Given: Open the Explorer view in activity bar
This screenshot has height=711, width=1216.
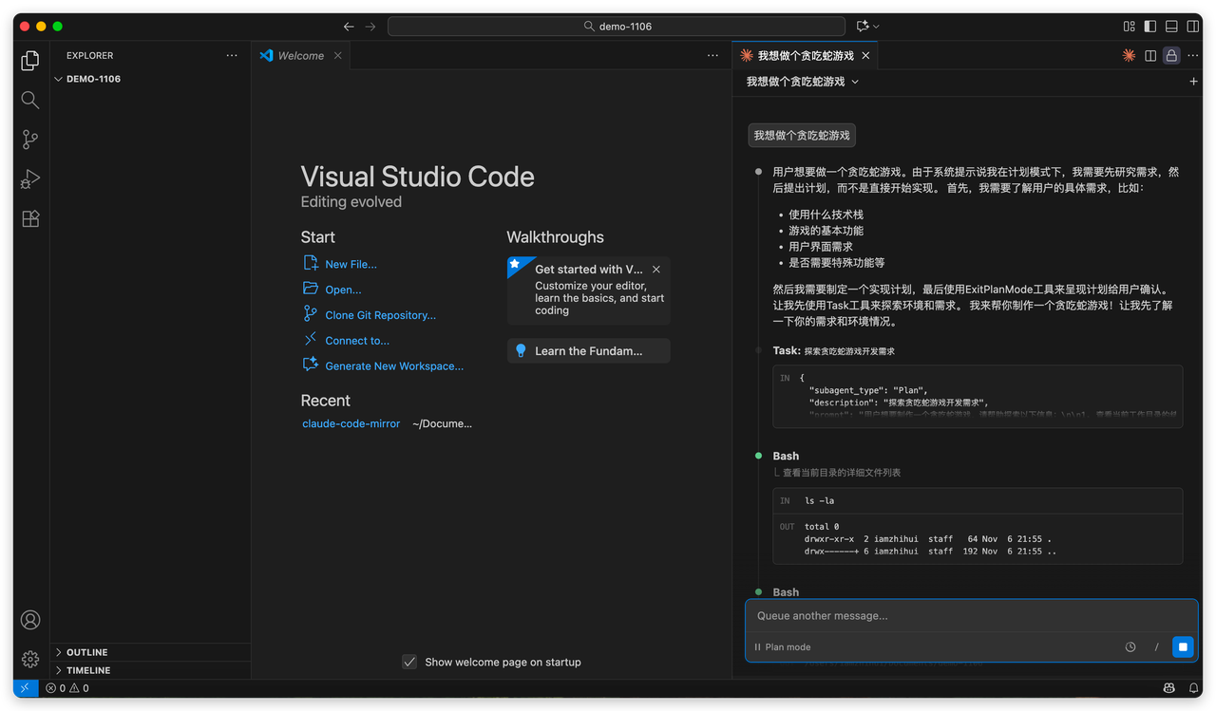Looking at the screenshot, I should click(30, 61).
